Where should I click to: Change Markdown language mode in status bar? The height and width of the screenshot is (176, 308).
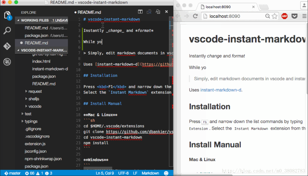150,173
